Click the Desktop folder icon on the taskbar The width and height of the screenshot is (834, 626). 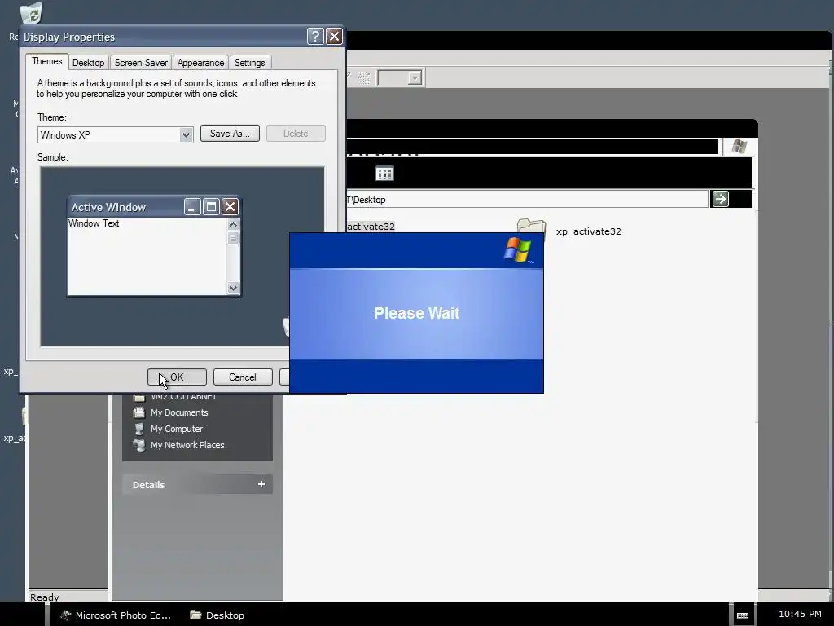pyautogui.click(x=195, y=615)
